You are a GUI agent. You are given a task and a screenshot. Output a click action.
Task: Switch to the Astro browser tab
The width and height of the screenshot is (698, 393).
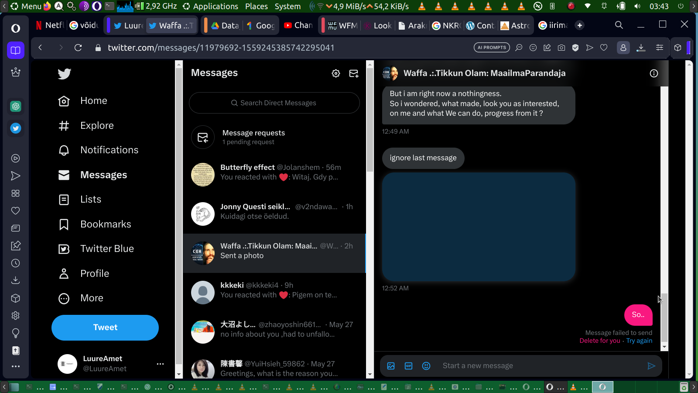pyautogui.click(x=516, y=25)
